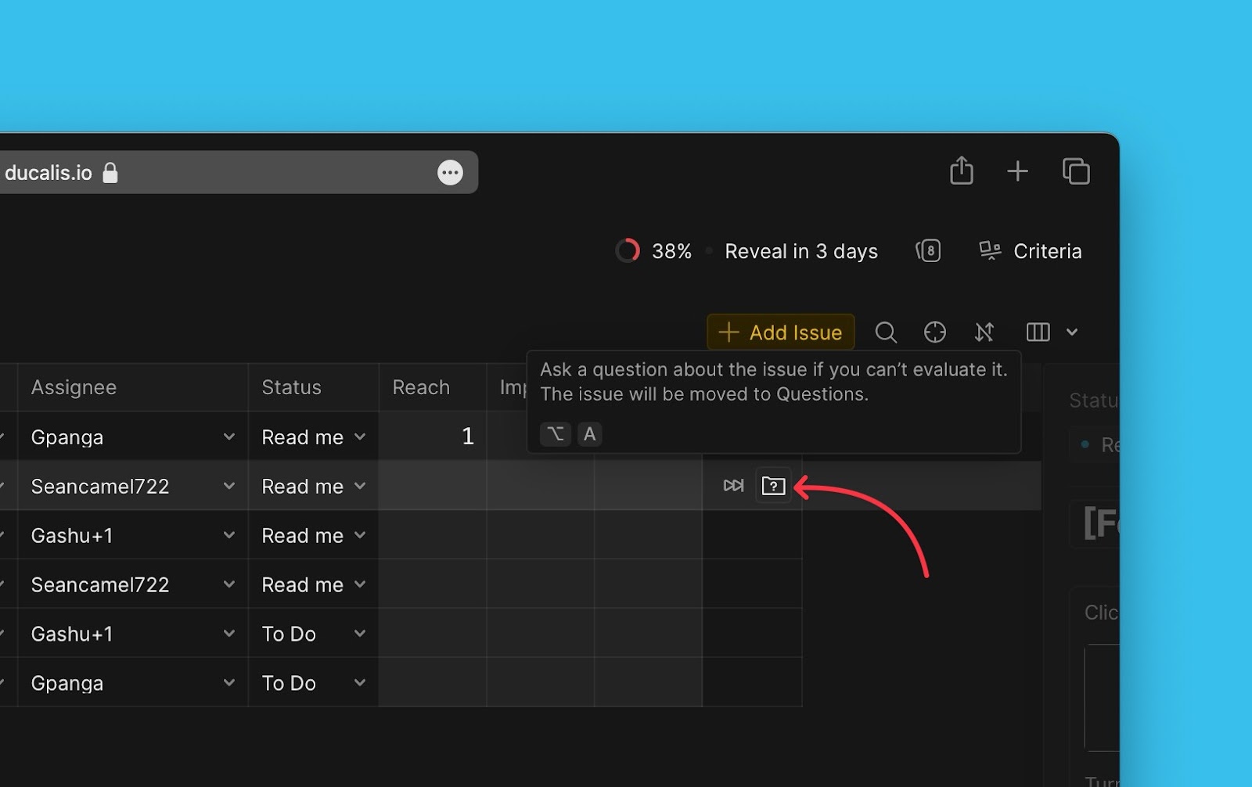Click the focus target crosshair icon
The height and width of the screenshot is (787, 1252).
click(x=934, y=332)
